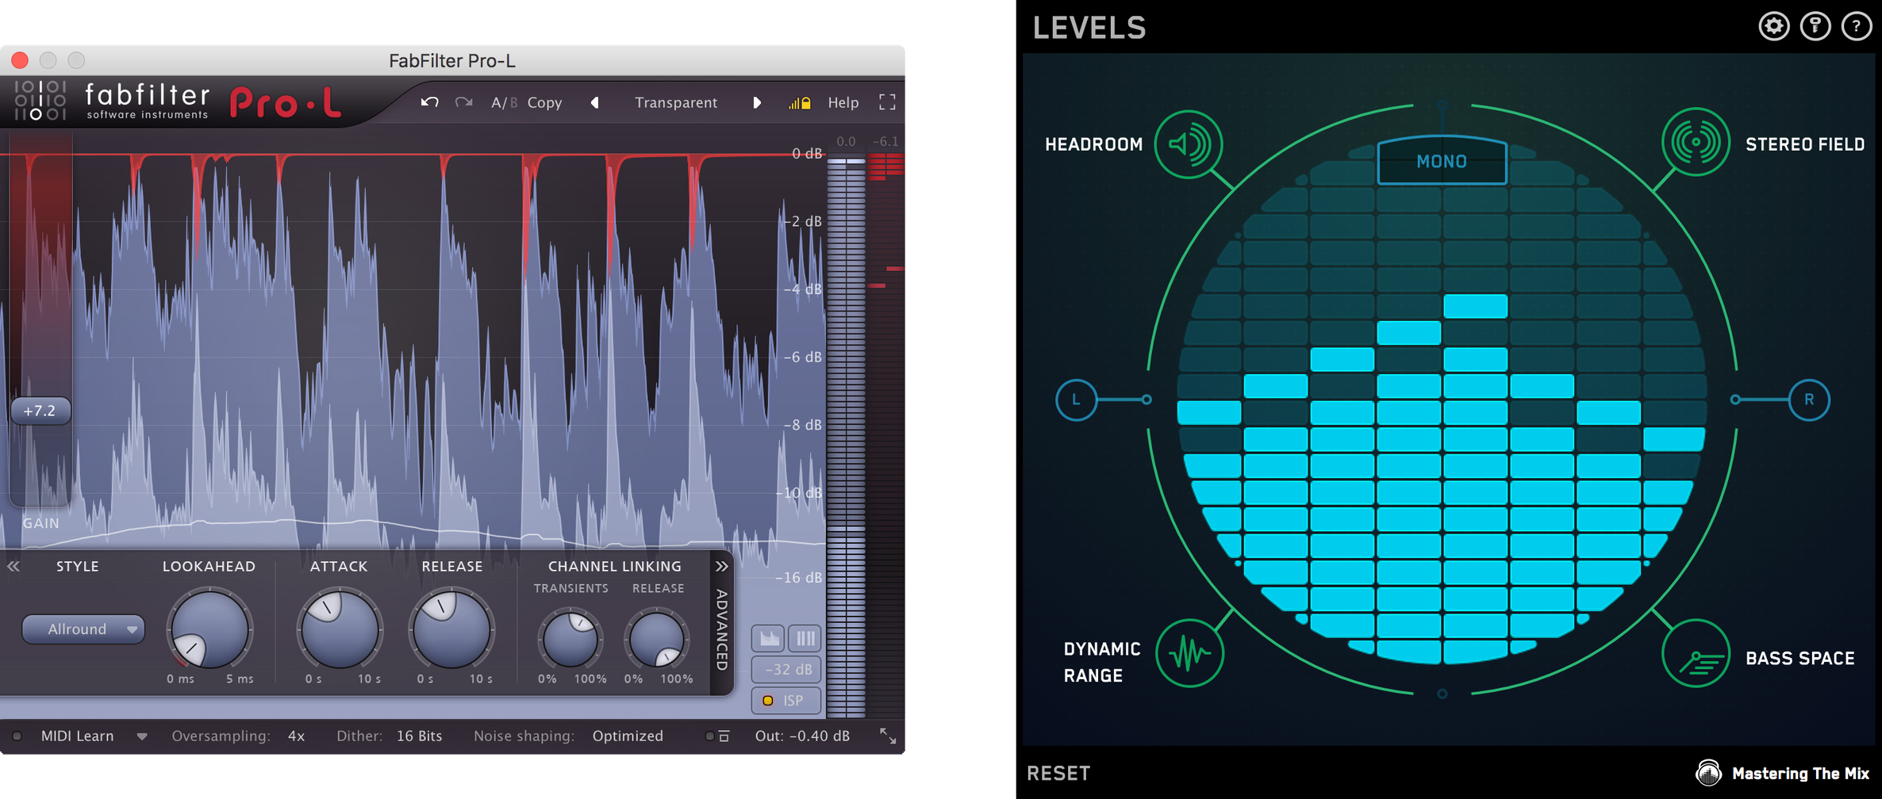Load the previous preset with left arrow
The width and height of the screenshot is (1882, 799).
[594, 102]
